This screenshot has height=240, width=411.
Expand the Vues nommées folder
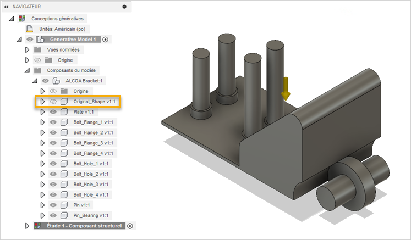tap(27, 49)
